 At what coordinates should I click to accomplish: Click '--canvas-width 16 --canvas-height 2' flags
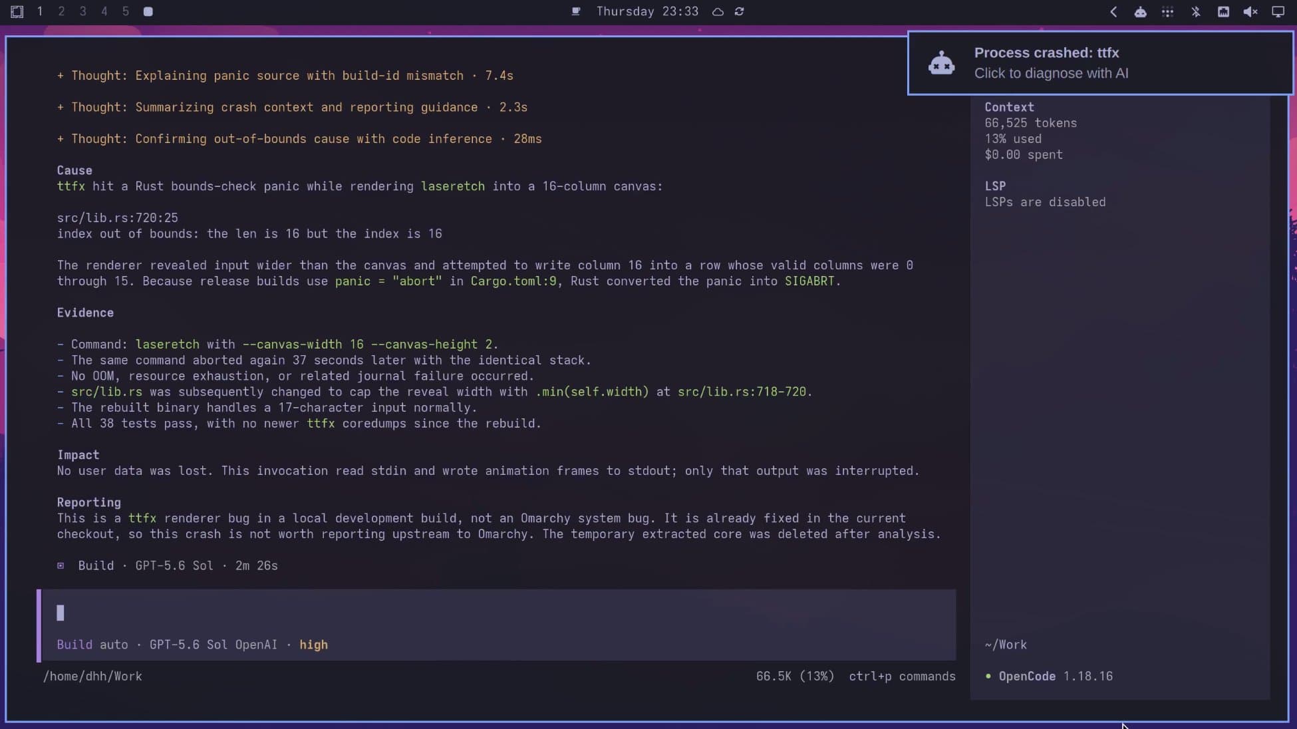coord(367,345)
